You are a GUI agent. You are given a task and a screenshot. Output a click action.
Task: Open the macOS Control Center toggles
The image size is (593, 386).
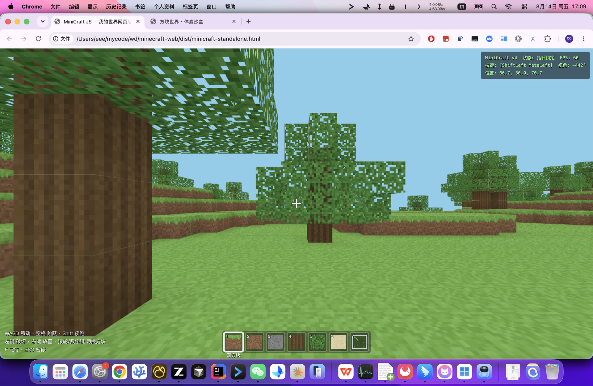524,6
